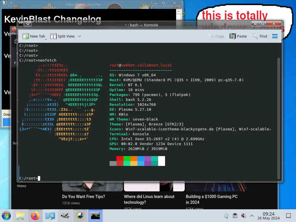Image resolution: width=296 pixels, height=222 pixels.
Task: Click the Konsole terminal taskbar entry
Action: click(95, 216)
